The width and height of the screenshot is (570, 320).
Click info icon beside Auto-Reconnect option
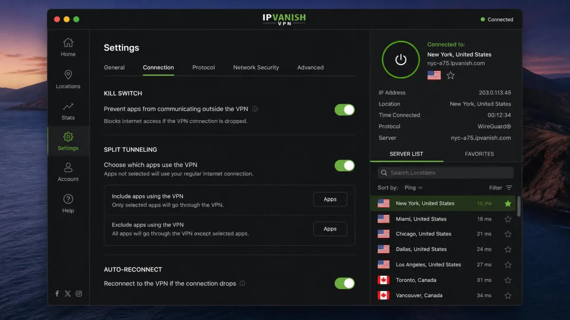pos(243,283)
